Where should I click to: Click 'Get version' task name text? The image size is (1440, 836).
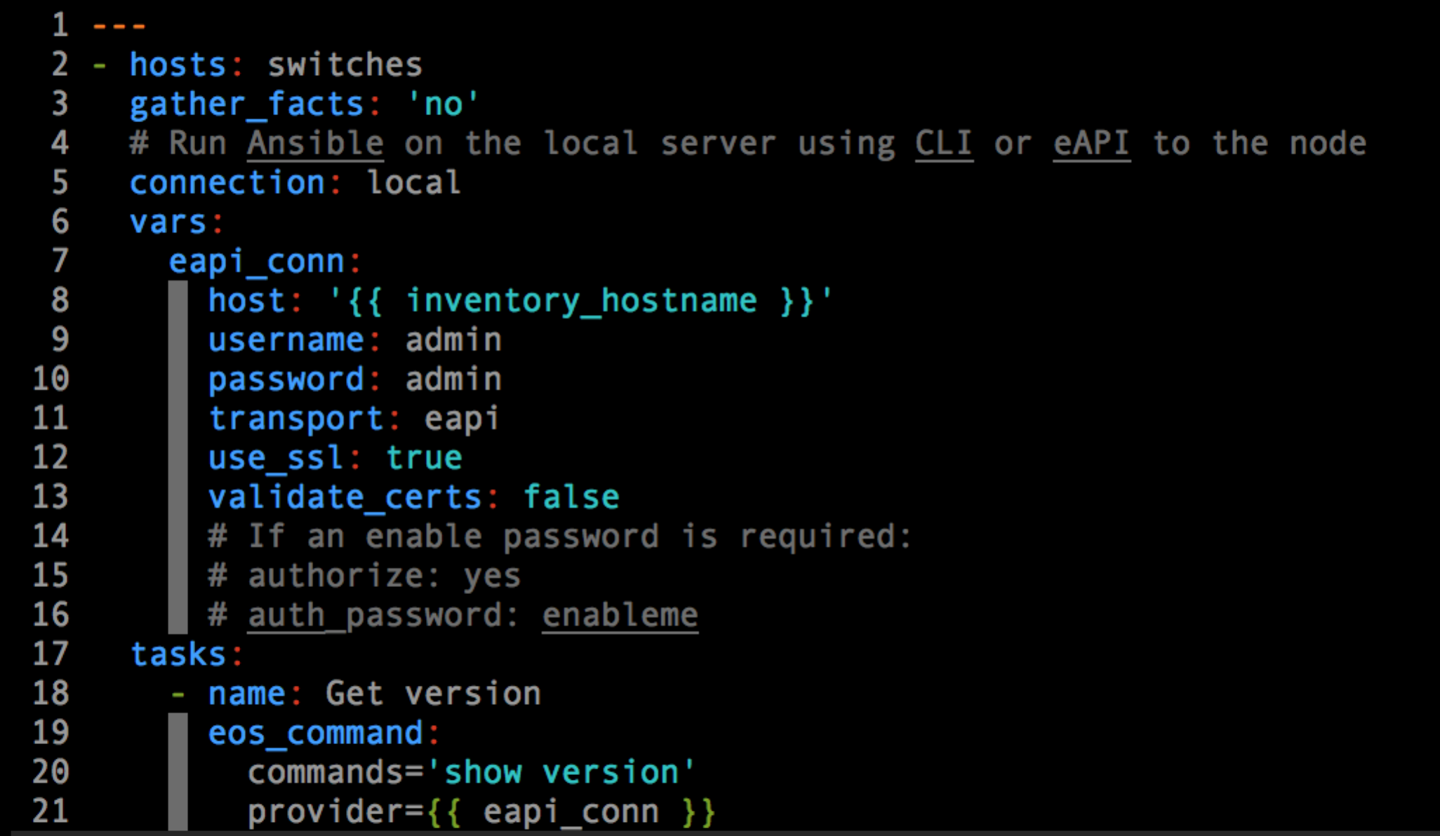[433, 694]
